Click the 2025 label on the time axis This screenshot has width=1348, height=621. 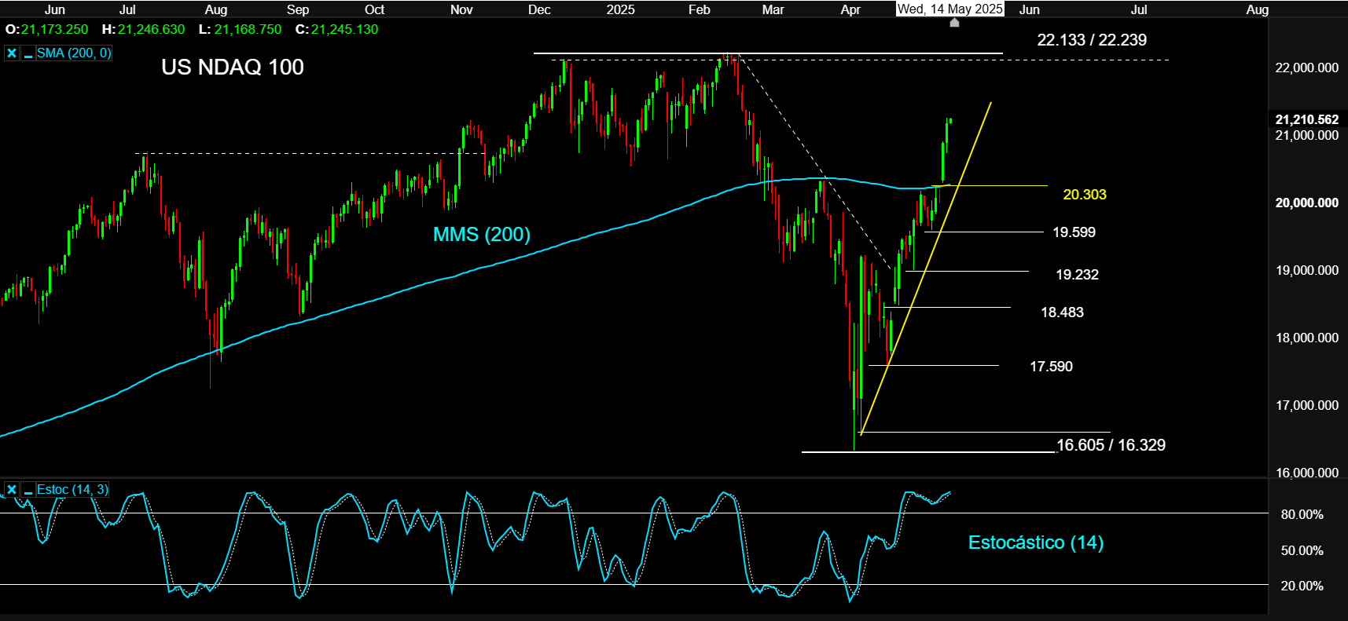tap(620, 9)
